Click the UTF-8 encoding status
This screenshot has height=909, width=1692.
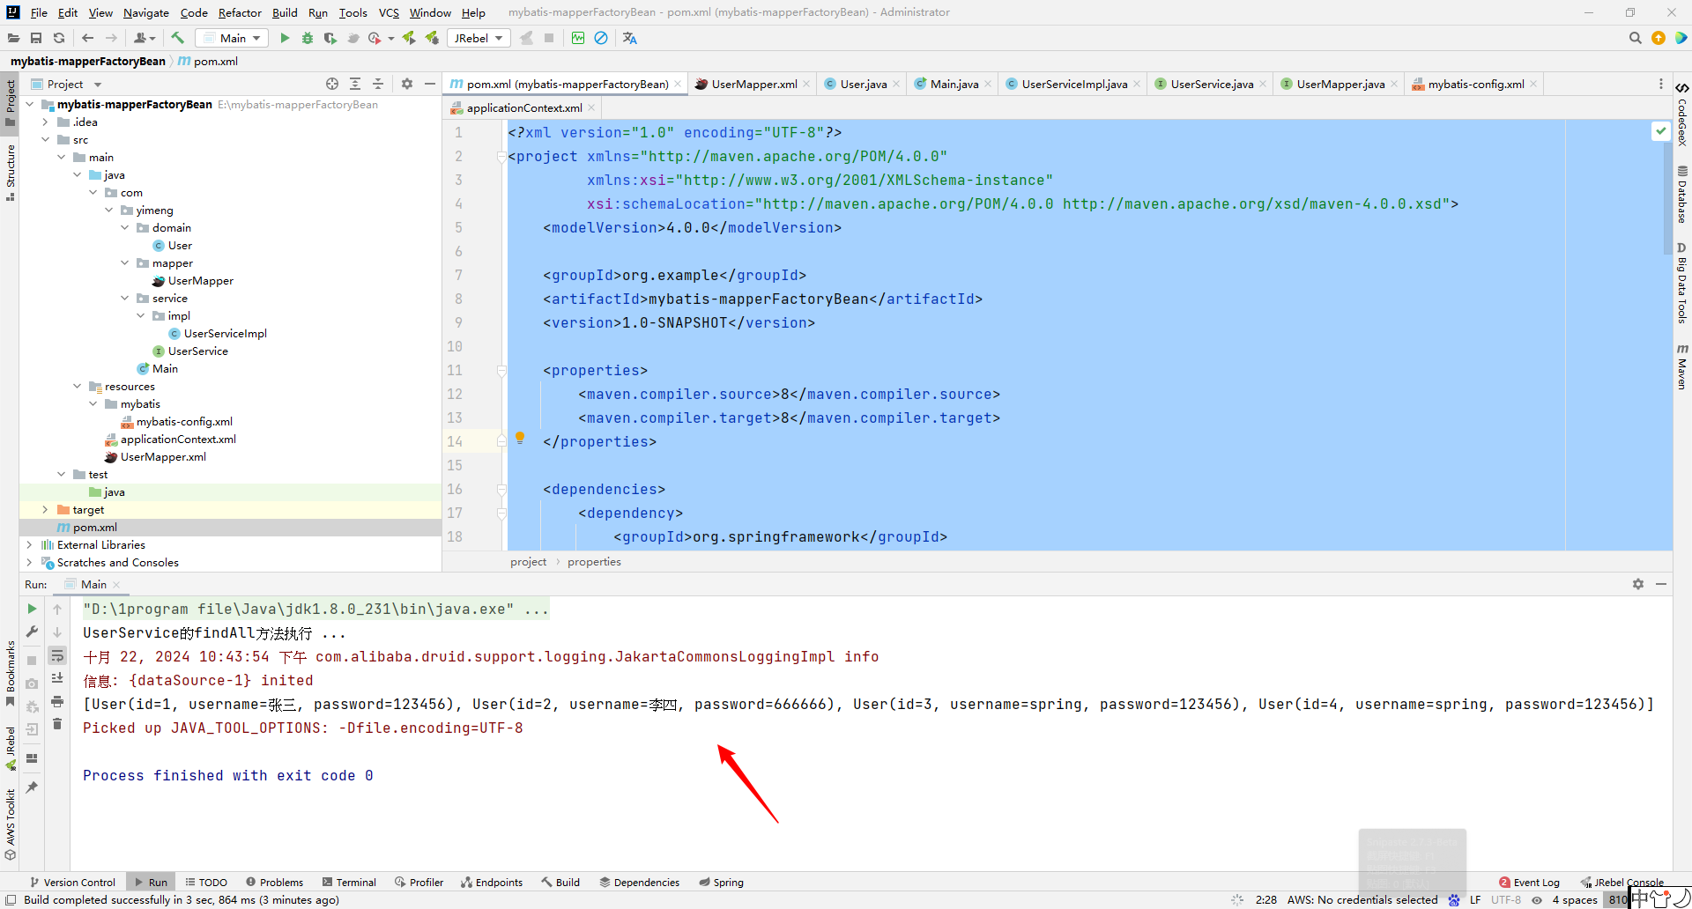pos(1505,899)
